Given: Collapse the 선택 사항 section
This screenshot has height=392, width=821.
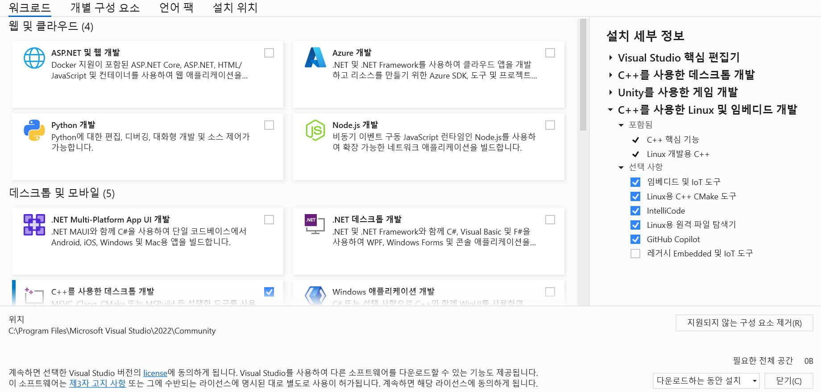Looking at the screenshot, I should tap(621, 167).
